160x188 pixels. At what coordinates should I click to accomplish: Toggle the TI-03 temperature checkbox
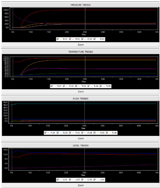tap(76, 86)
